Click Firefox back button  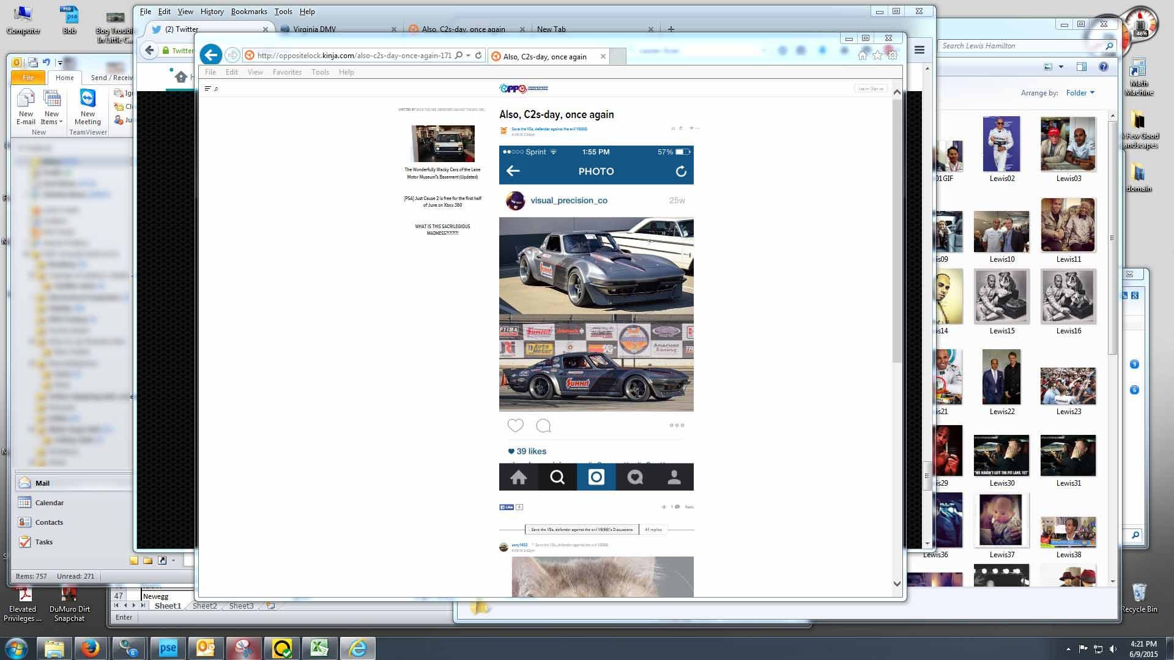(149, 50)
